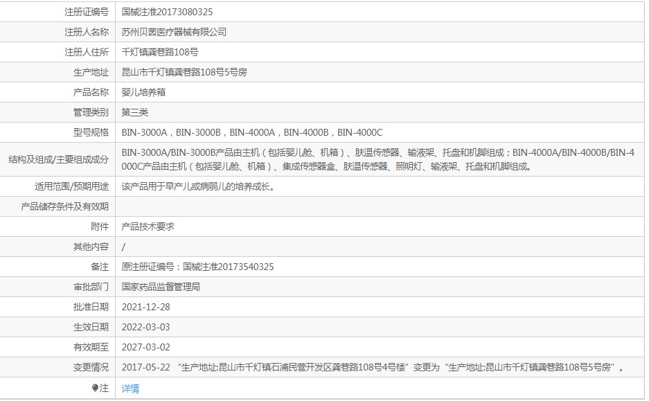Click the address 千灯镇龚巷路108号
This screenshot has width=649, height=401.
(160, 52)
